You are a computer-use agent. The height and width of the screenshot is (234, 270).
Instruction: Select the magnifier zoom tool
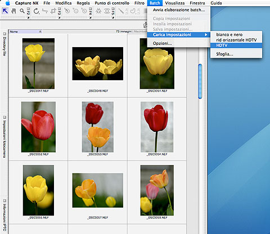click(22, 11)
